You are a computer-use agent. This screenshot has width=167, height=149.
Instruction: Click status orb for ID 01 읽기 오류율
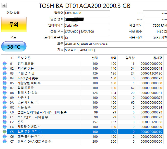coord(5,63)
